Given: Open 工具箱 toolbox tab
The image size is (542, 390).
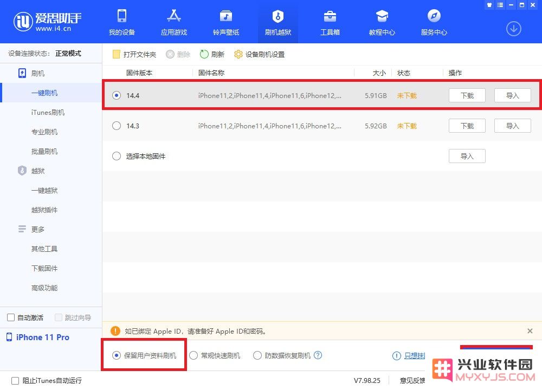Looking at the screenshot, I should coord(330,22).
